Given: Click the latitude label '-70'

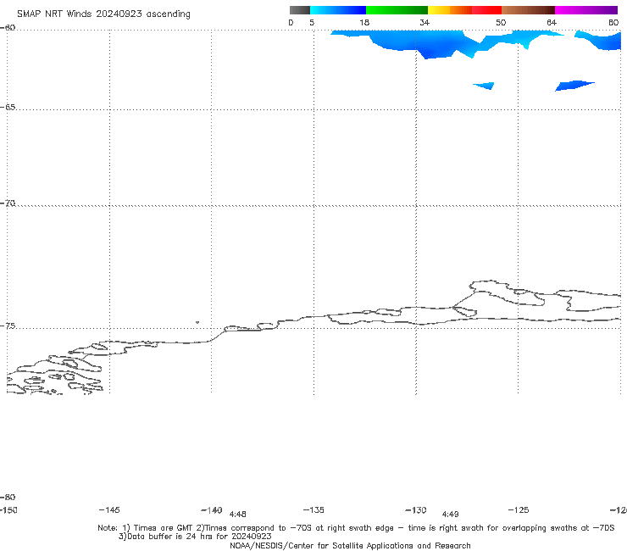Looking at the screenshot, I should point(8,203).
